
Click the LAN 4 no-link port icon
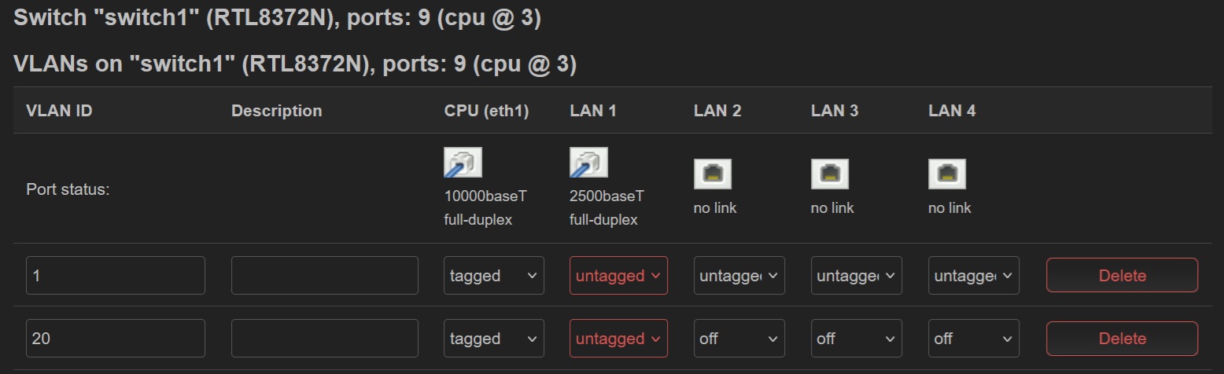[x=947, y=174]
